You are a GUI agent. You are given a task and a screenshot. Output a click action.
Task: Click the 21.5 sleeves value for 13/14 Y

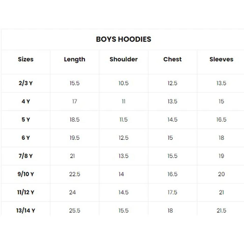click(221, 210)
